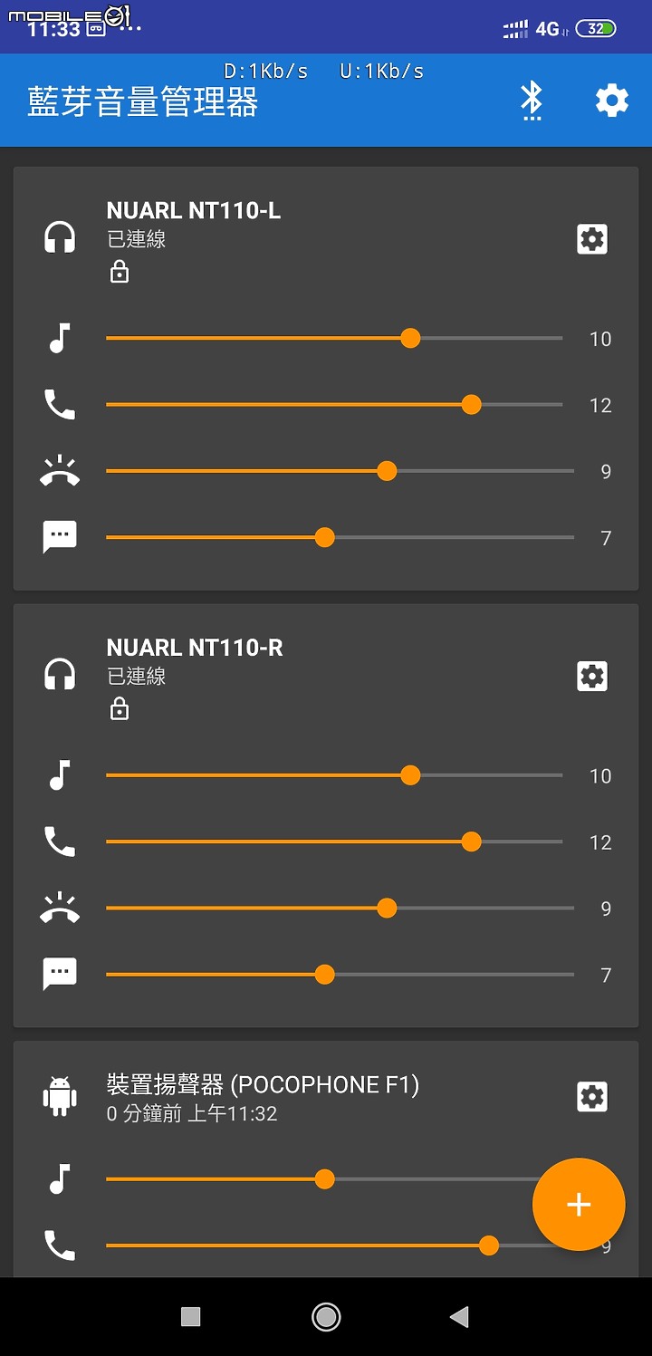
Task: Tap lock icon under NUARL NT110-L
Action: (119, 271)
